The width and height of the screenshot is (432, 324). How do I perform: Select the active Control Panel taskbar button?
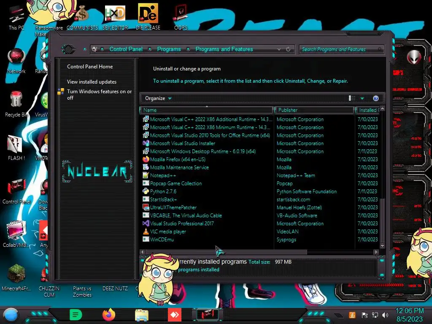tap(208, 315)
